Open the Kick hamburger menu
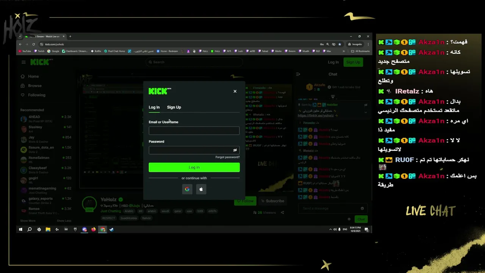 (x=23, y=62)
